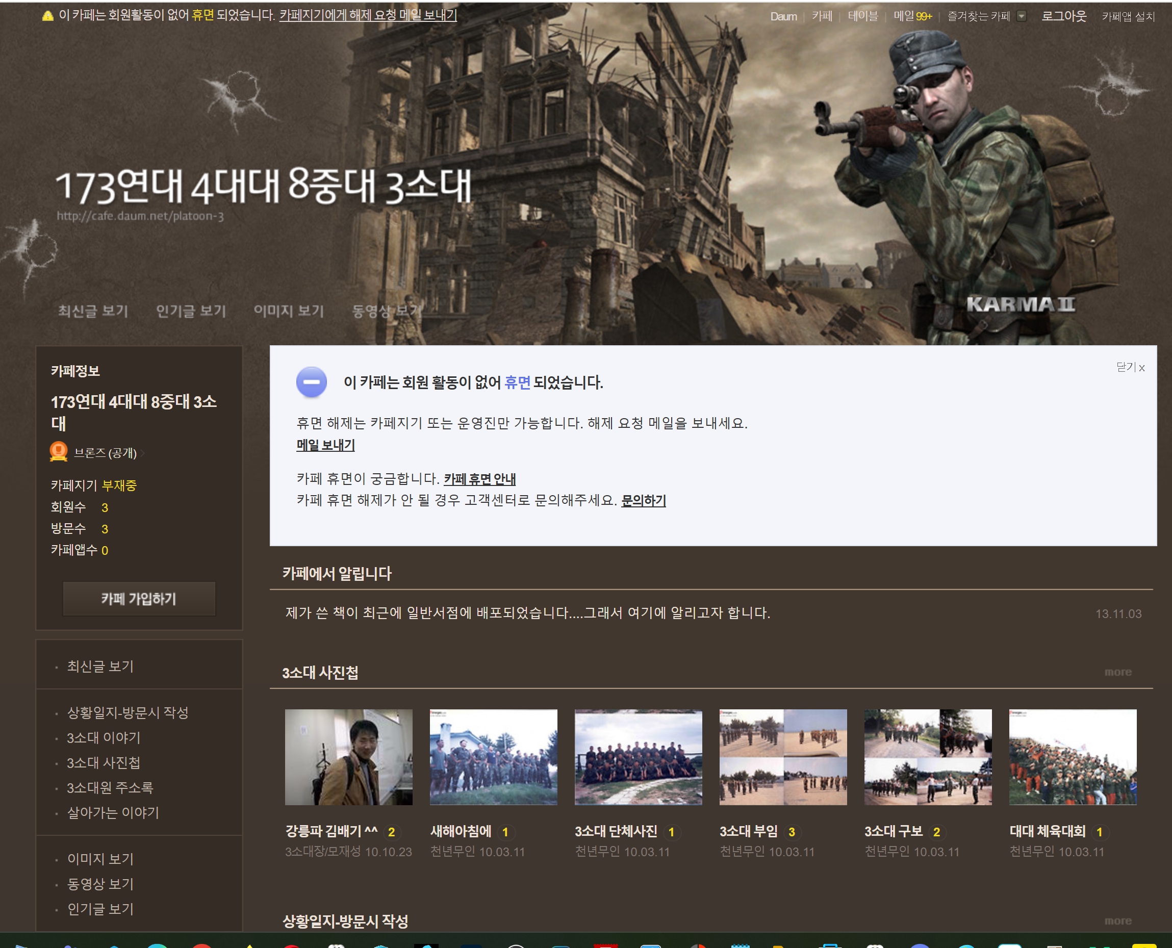Viewport: 1172px width, 948px height.
Task: Click the bronze medal cafe rank icon
Action: point(59,452)
